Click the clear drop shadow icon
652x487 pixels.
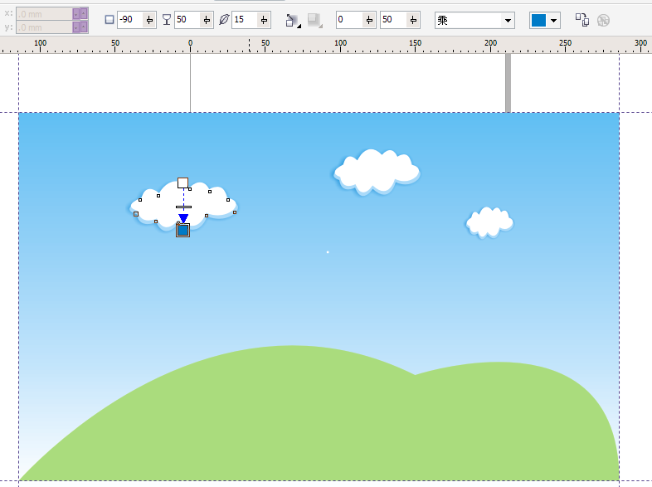pyautogui.click(x=603, y=20)
